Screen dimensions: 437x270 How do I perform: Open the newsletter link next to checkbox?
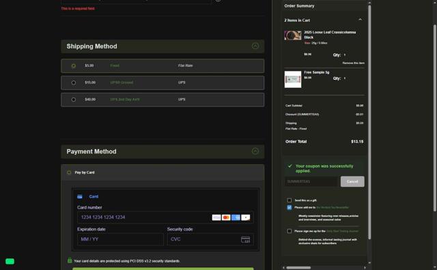point(333,208)
